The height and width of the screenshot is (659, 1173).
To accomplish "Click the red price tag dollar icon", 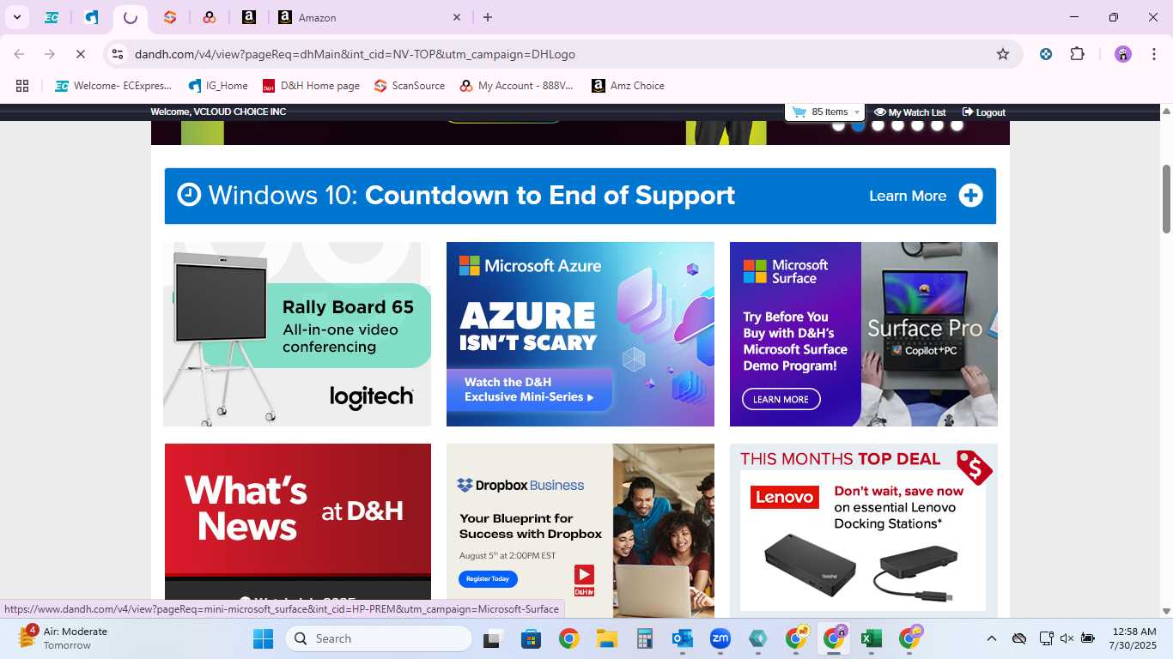I will (x=975, y=467).
